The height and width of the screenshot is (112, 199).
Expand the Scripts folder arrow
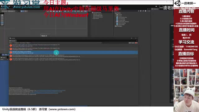[116, 16]
